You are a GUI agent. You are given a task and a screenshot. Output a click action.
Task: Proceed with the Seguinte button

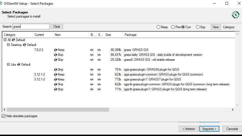[x=209, y=129]
